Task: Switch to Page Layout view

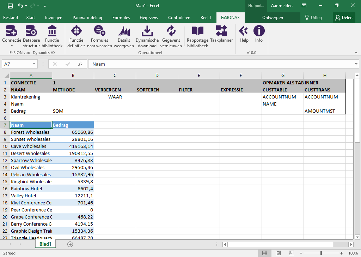Action: [278, 253]
